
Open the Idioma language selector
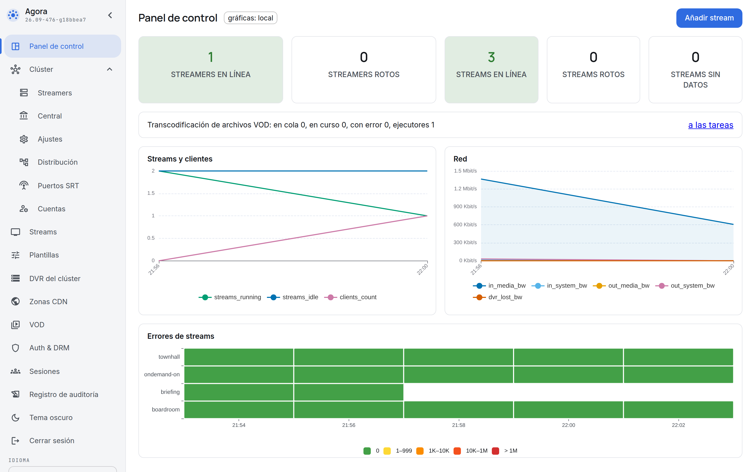[x=62, y=469]
